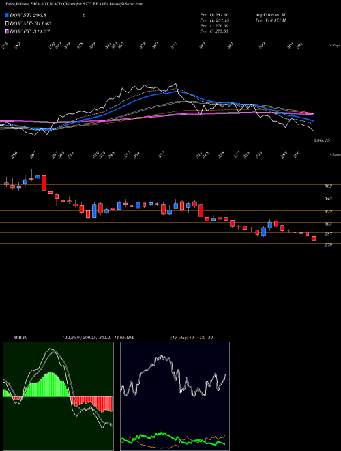The image size is (341, 451).
Task: Click the 'Avg V: 0.016 M' volume text
Action: point(270,15)
